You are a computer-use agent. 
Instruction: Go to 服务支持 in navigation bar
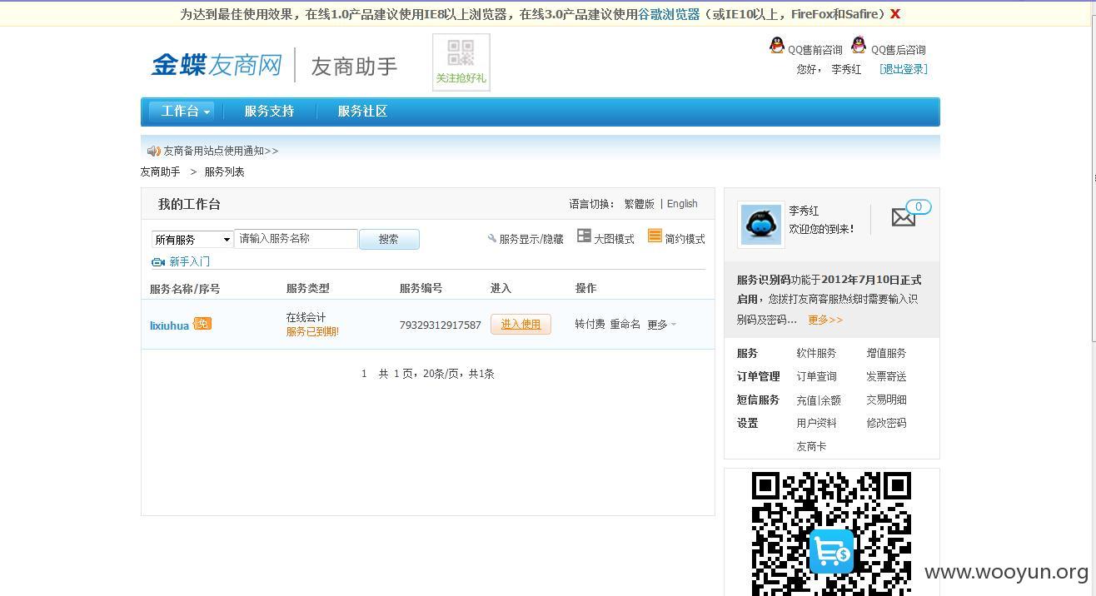tap(269, 111)
